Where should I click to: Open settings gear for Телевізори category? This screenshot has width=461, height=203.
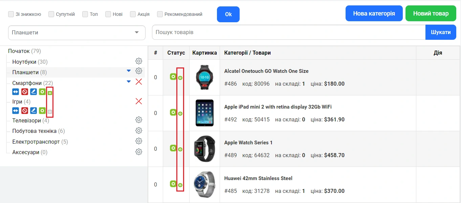(x=138, y=120)
